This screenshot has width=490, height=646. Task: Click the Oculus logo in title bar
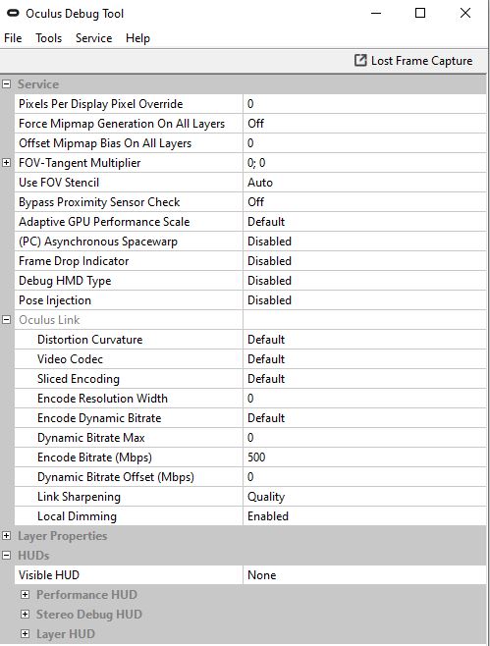click(13, 13)
